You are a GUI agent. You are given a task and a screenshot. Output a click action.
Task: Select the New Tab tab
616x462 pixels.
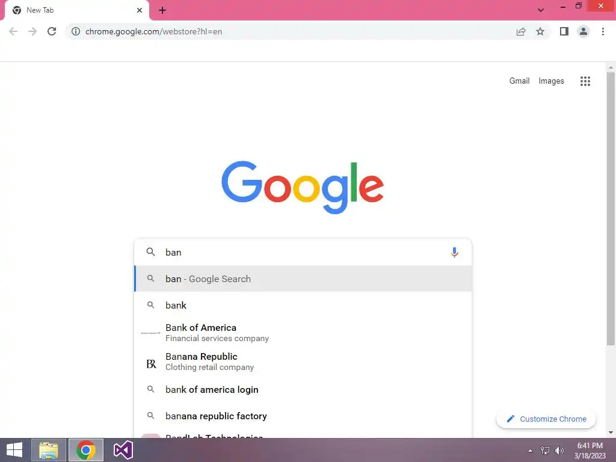tap(76, 10)
